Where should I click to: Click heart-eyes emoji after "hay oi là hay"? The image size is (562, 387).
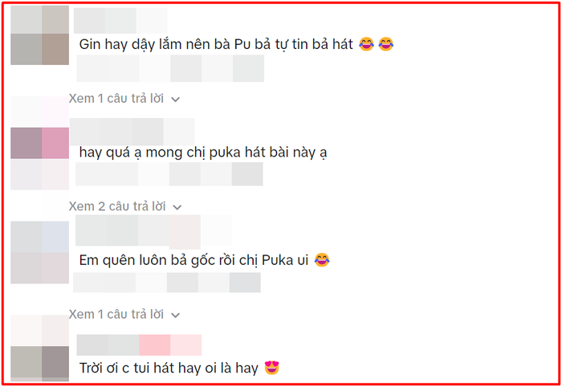pos(271,368)
